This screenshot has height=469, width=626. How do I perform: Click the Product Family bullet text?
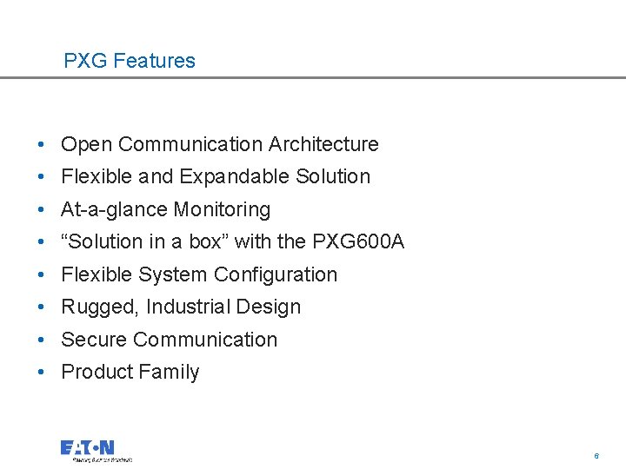(130, 373)
